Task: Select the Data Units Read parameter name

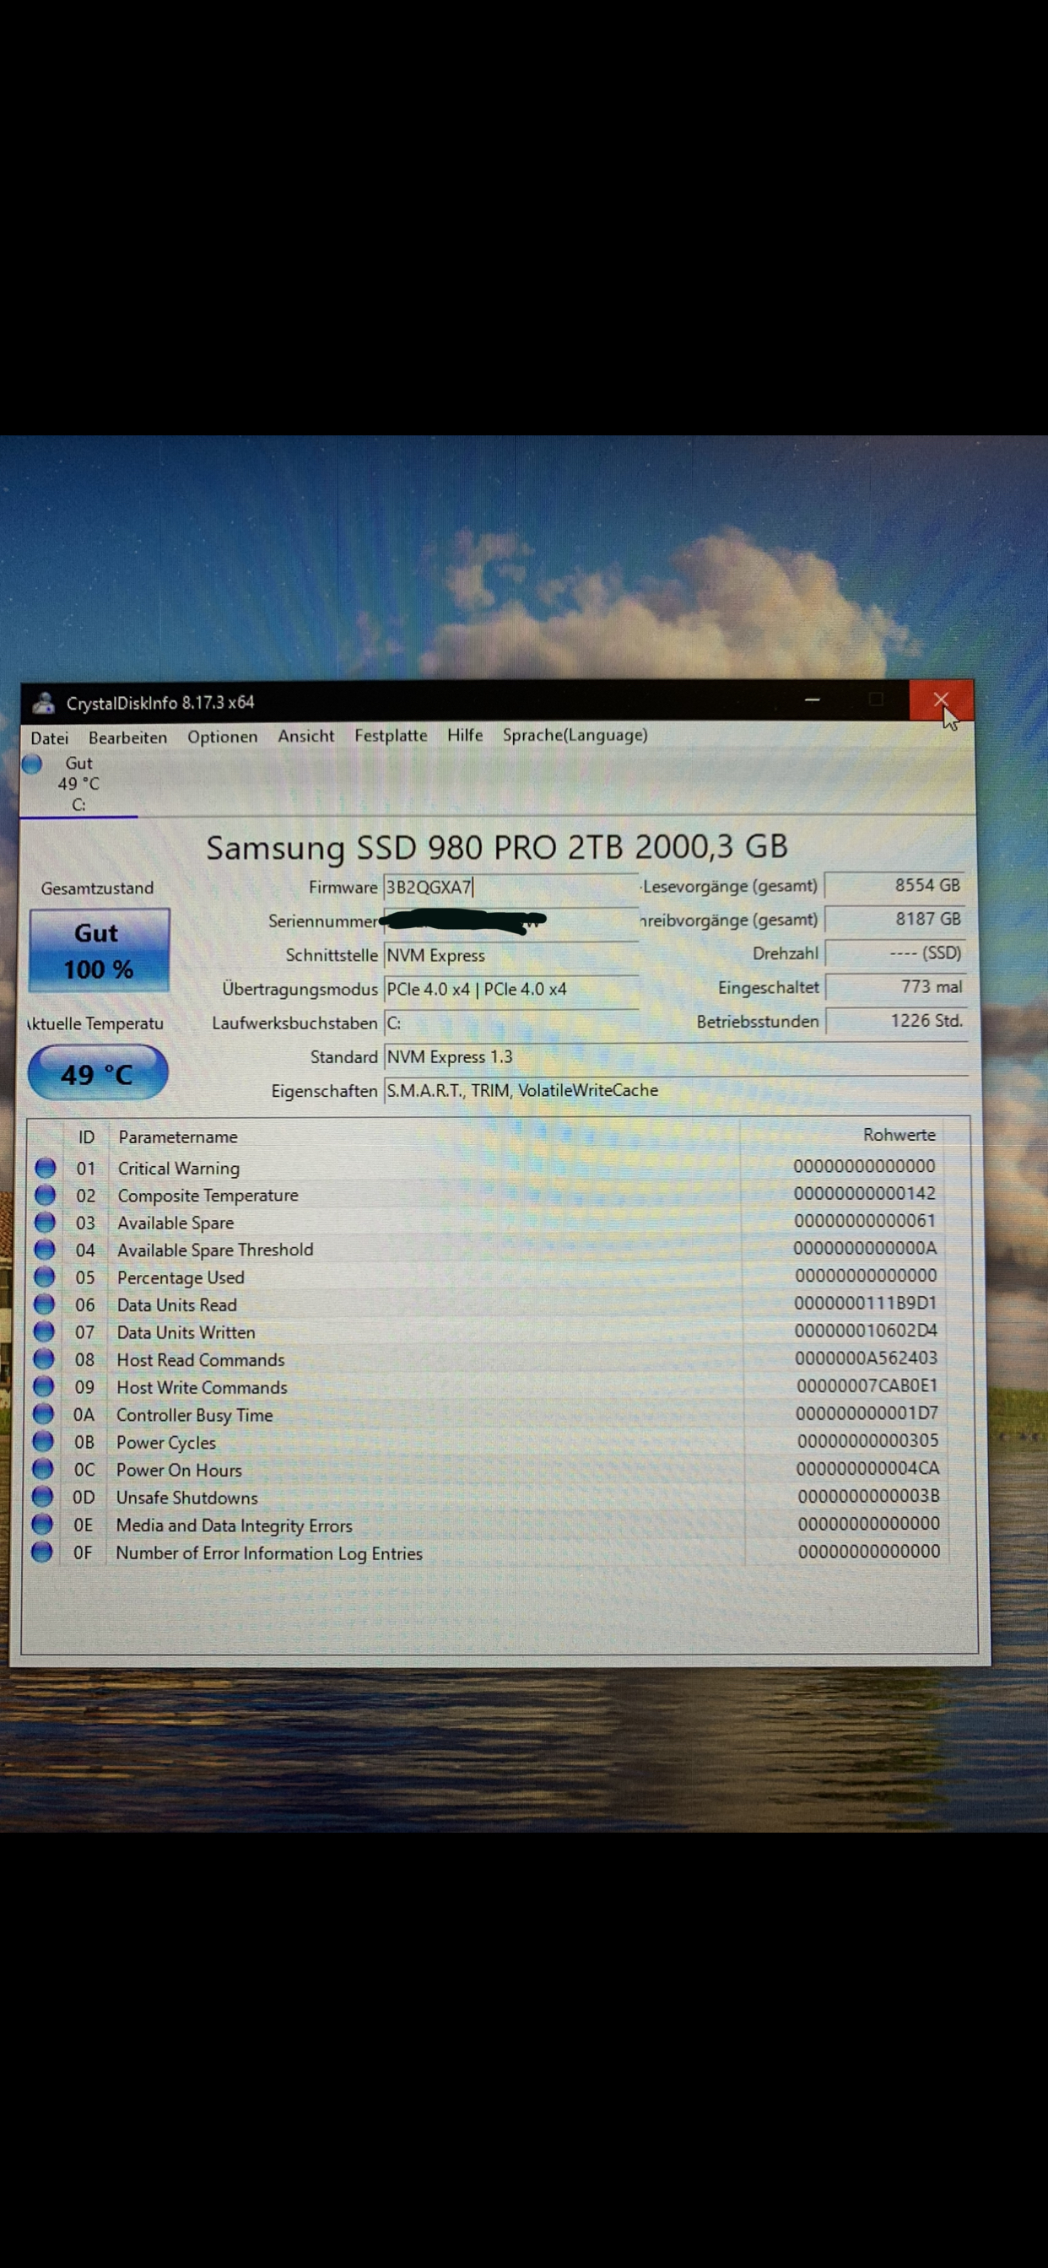Action: [x=177, y=1304]
